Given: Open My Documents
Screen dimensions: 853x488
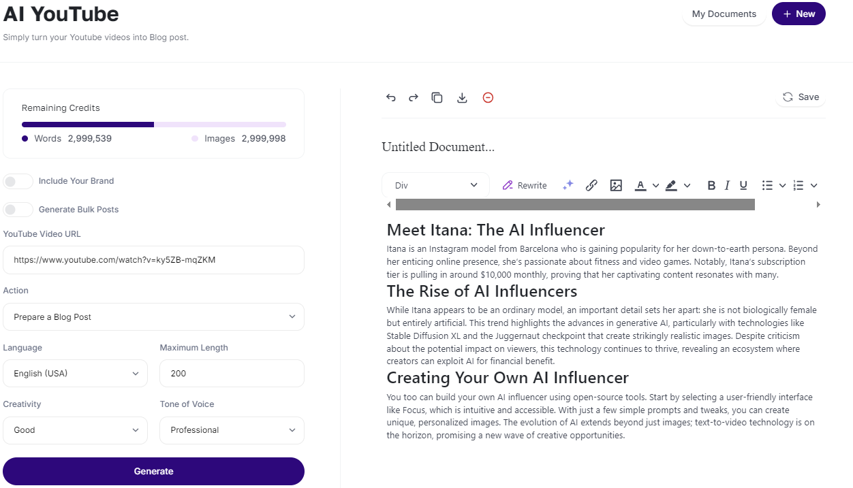Looking at the screenshot, I should (x=724, y=14).
